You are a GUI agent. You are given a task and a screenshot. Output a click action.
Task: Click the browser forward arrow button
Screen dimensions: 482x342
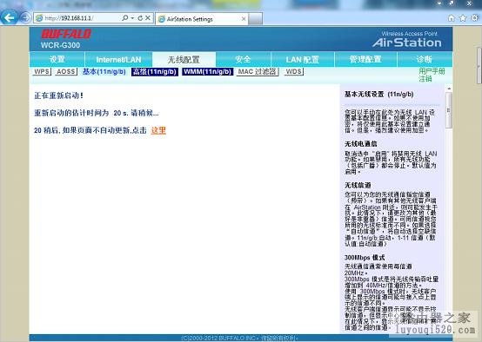point(25,17)
